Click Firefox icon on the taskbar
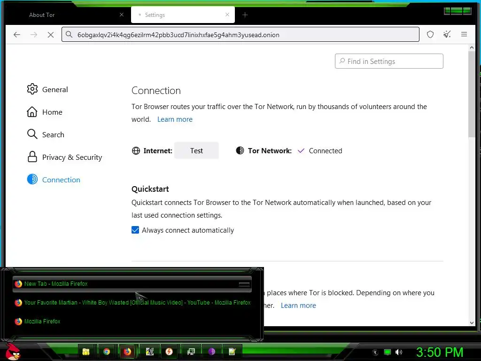481x361 pixels. click(127, 352)
